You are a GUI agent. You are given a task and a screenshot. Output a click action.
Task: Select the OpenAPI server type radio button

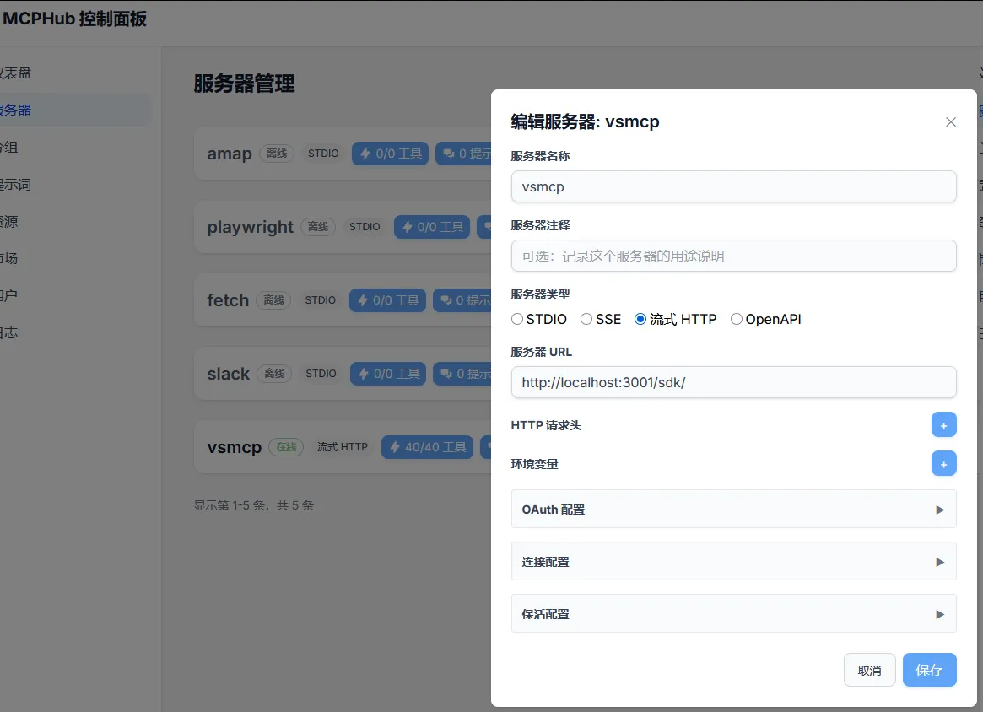tap(737, 319)
